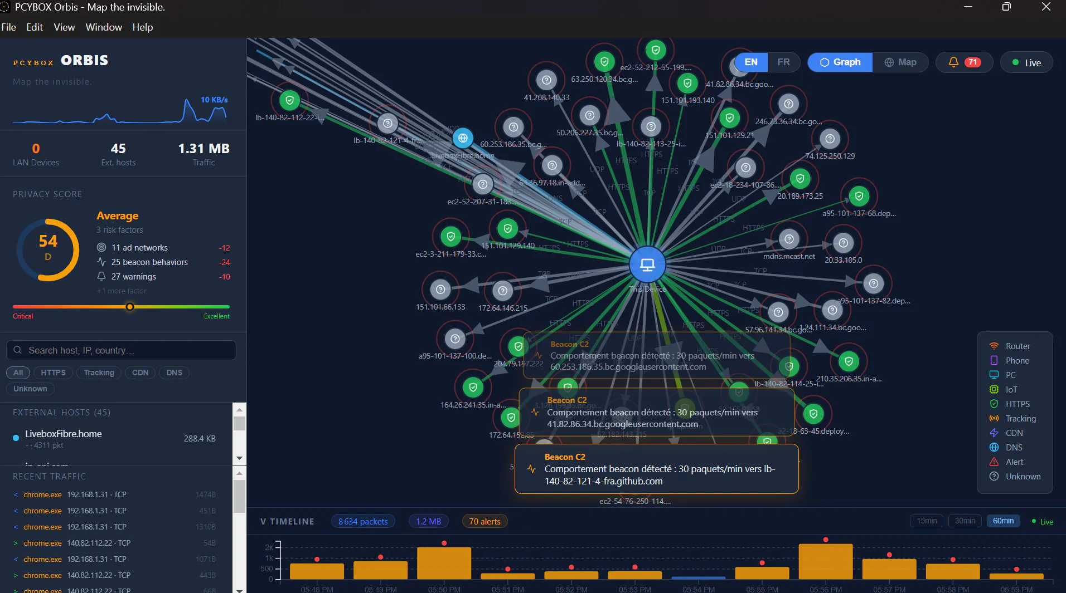The height and width of the screenshot is (593, 1066).
Task: Click the lb-140-82-112-22 shield node
Action: coord(289,100)
